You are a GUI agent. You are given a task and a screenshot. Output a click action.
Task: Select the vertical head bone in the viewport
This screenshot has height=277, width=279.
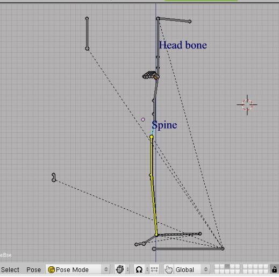(158, 47)
